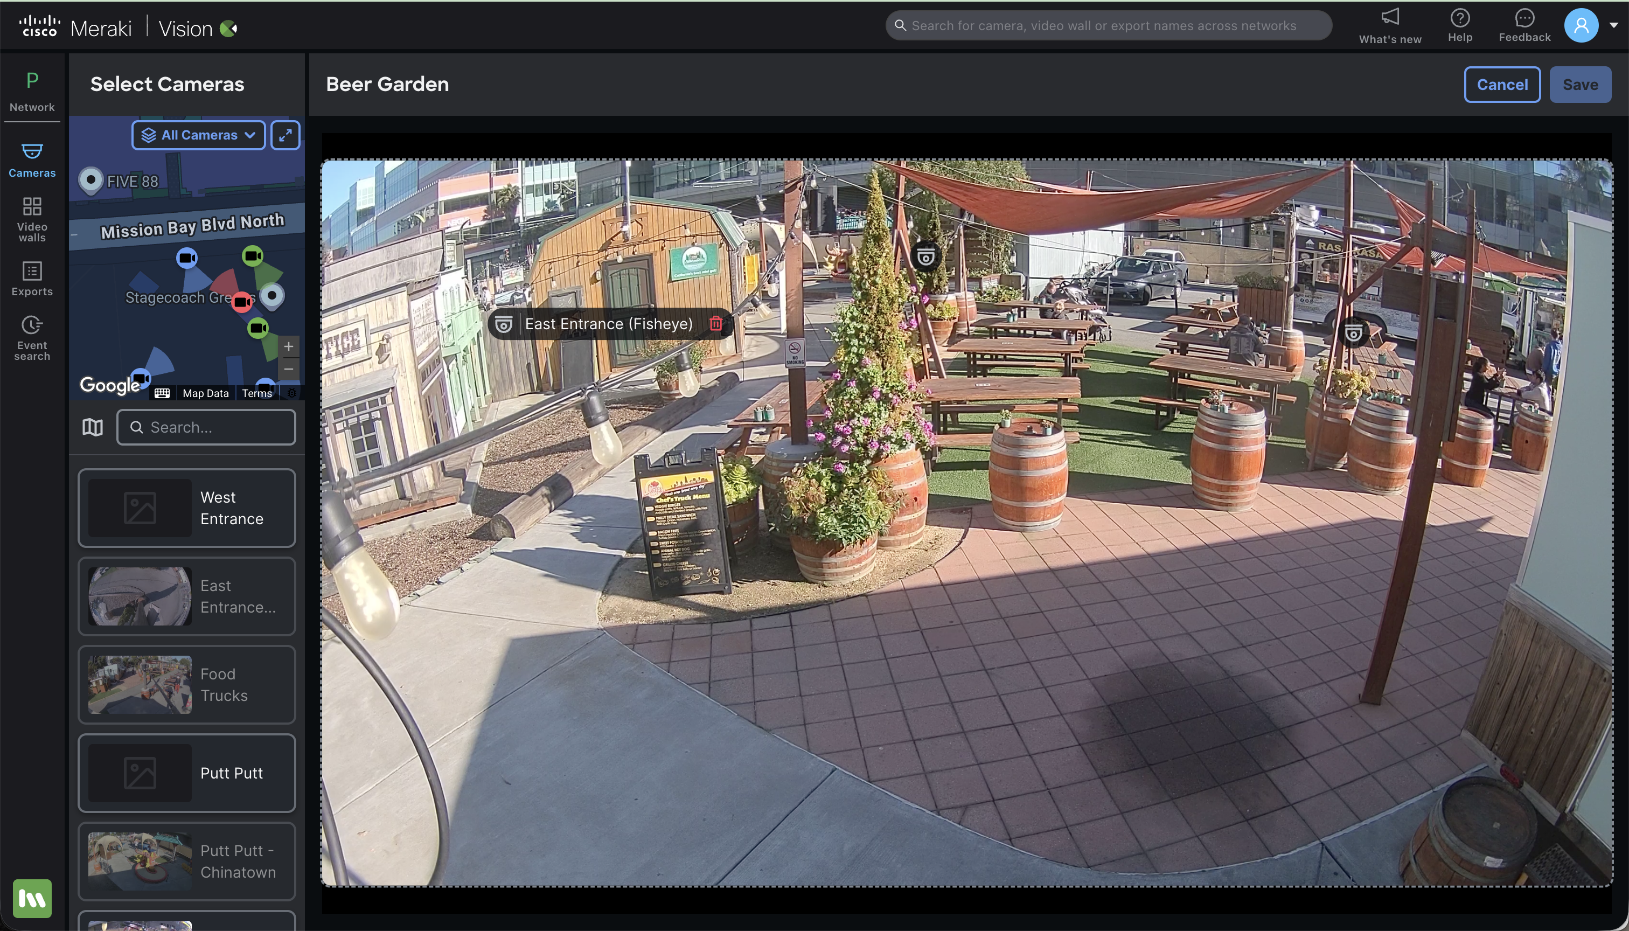Delete East Entrance (Fisheye) camera marker
The image size is (1629, 931).
click(715, 324)
